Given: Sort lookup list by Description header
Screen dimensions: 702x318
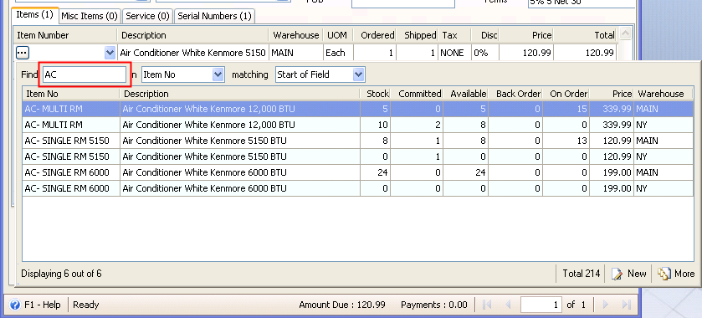Looking at the screenshot, I should click(x=239, y=94).
